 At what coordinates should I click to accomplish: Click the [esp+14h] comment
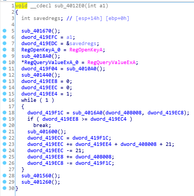point(89,18)
